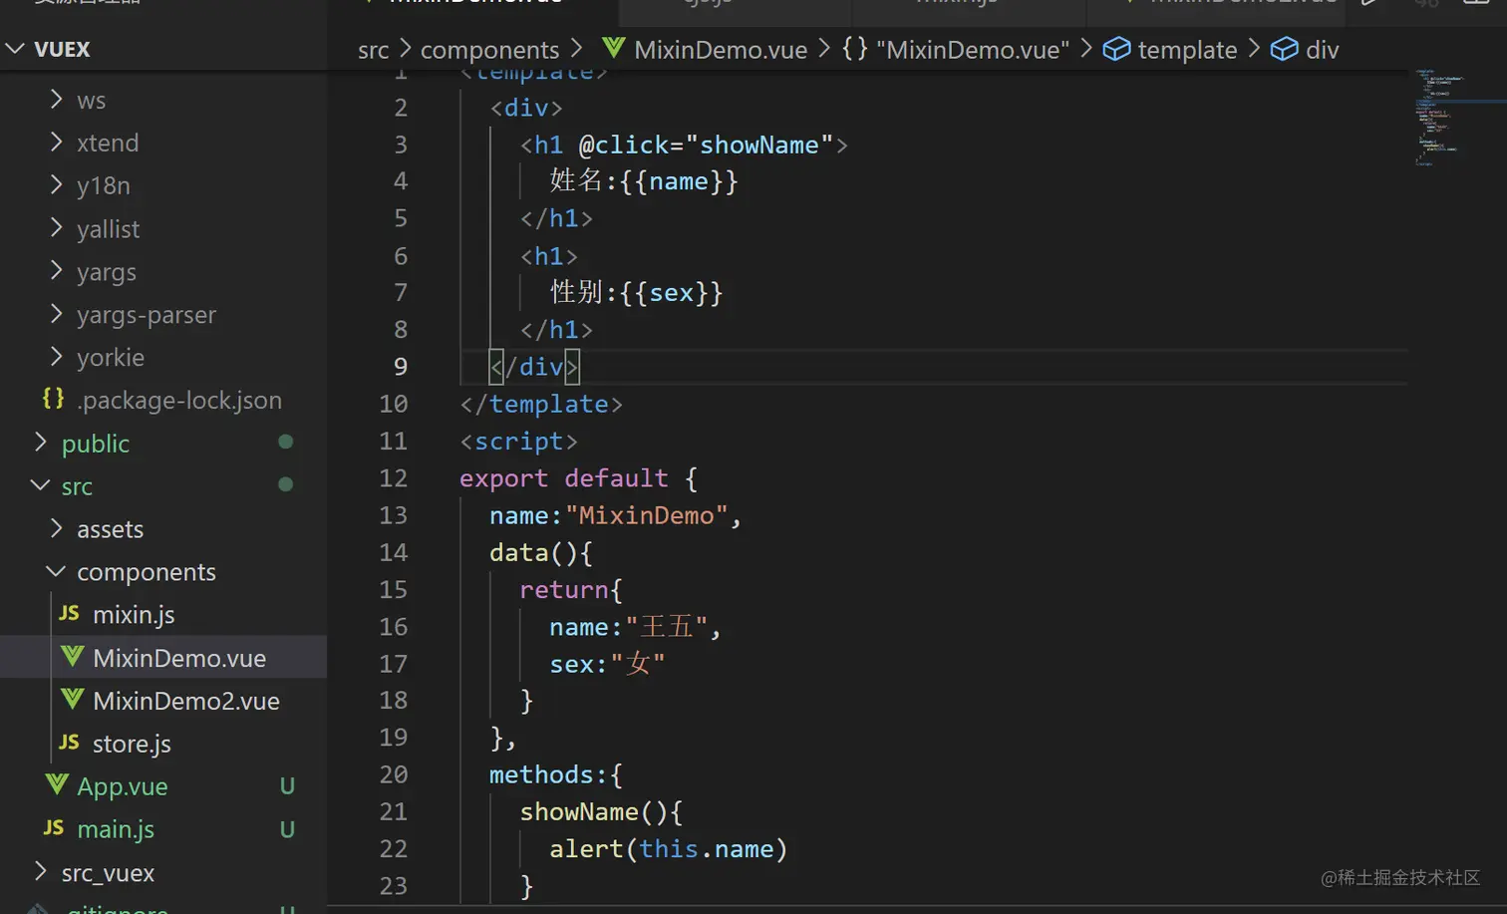Screen dimensions: 1507x914
Task: Click the sex:"女" property line
Action: [x=607, y=664]
